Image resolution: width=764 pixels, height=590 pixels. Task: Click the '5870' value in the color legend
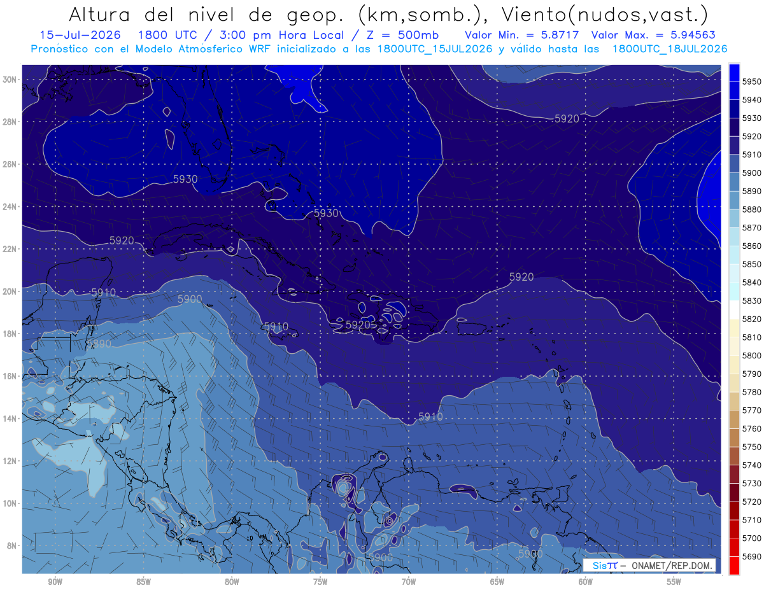pyautogui.click(x=752, y=228)
